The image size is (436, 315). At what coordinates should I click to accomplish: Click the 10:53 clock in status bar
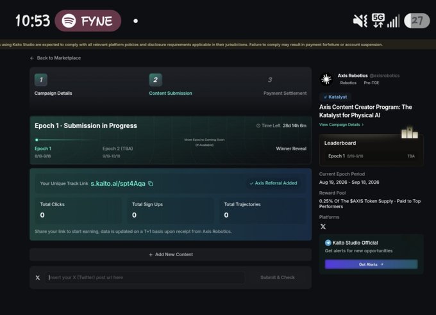click(33, 21)
